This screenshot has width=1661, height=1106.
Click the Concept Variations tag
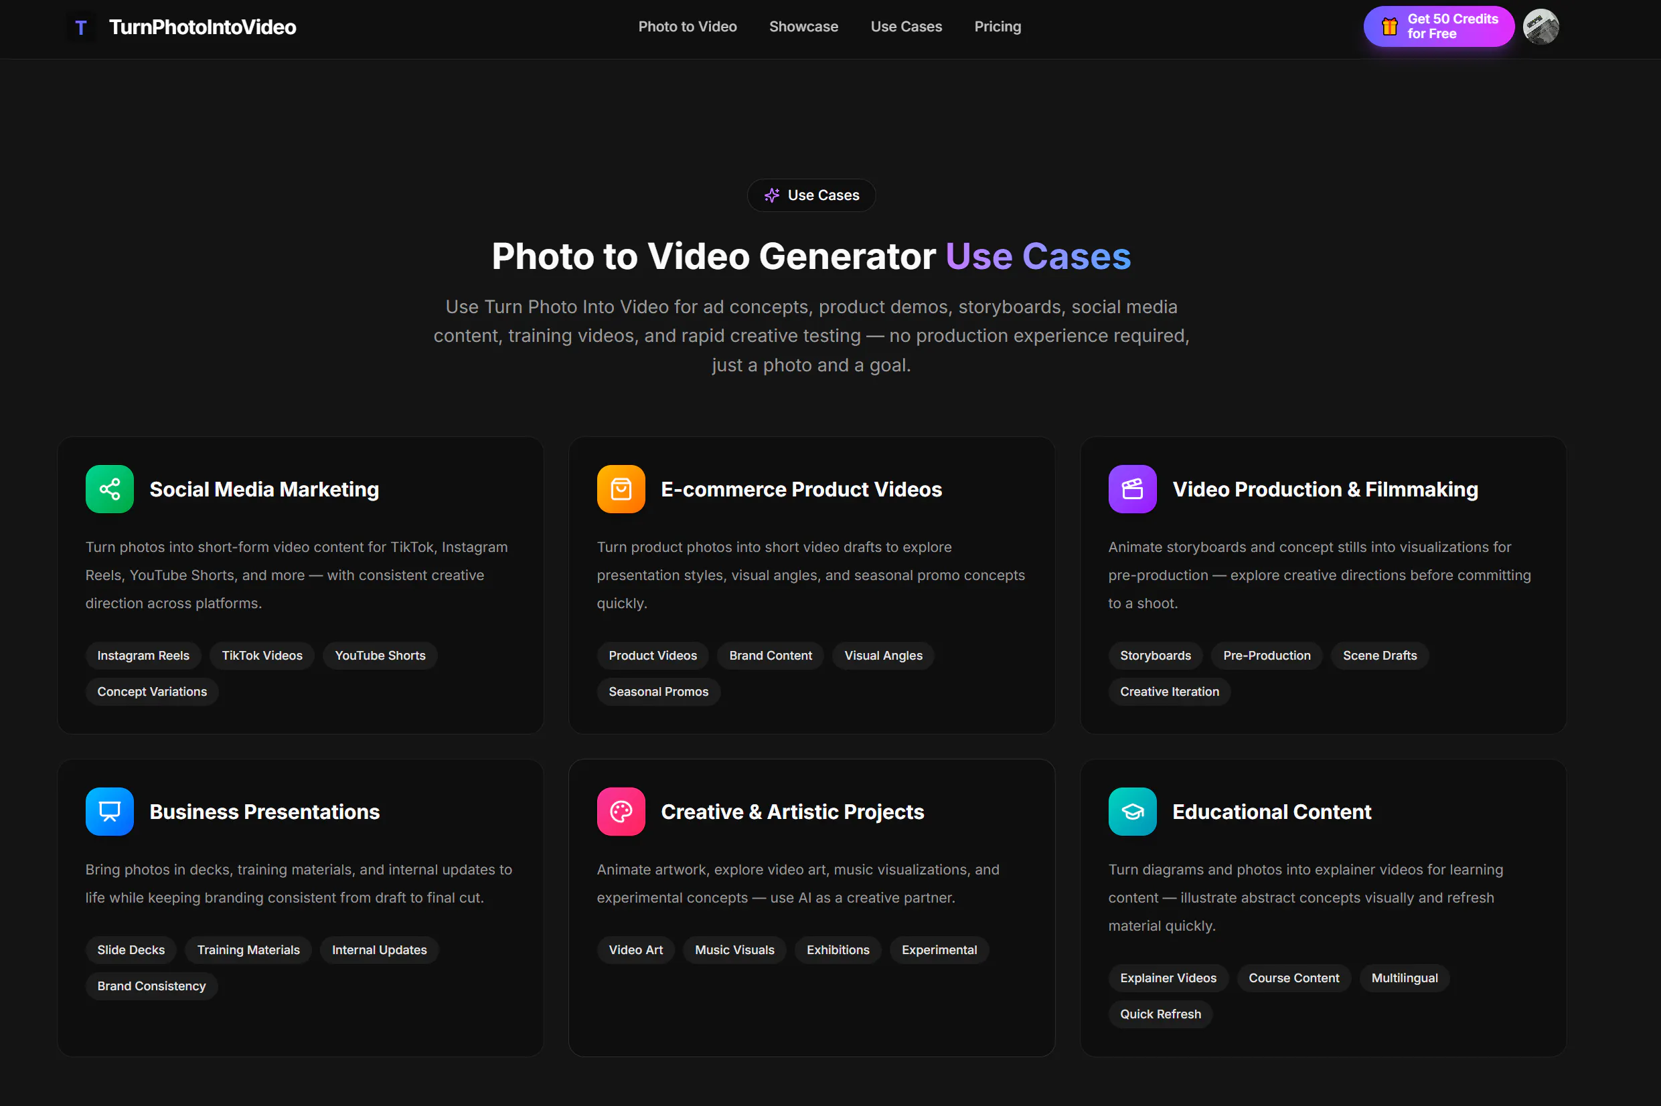[x=153, y=691]
